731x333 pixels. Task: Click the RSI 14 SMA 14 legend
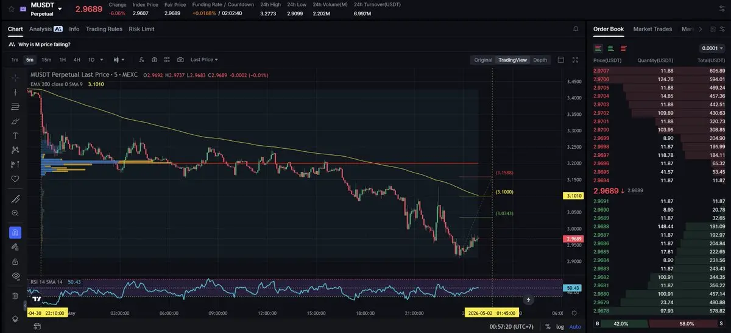[x=47, y=282]
